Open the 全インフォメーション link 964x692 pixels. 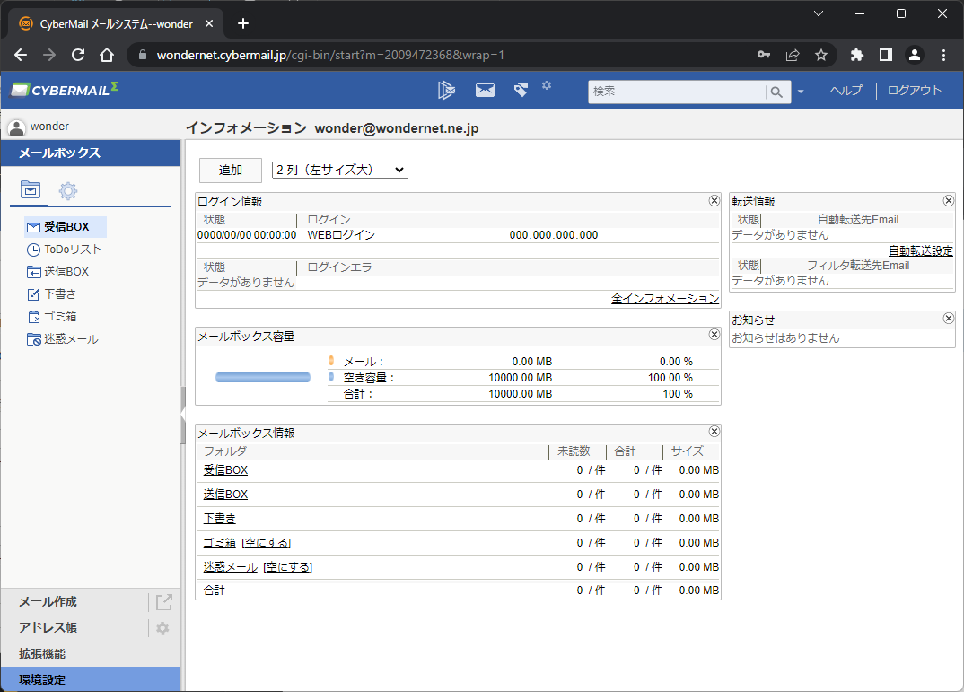(664, 299)
